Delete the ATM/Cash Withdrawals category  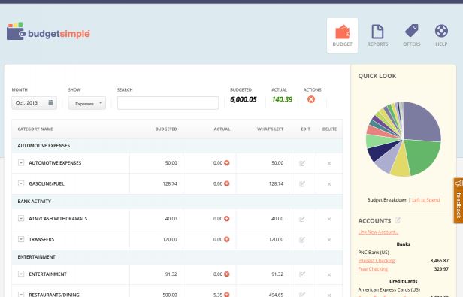pos(329,219)
